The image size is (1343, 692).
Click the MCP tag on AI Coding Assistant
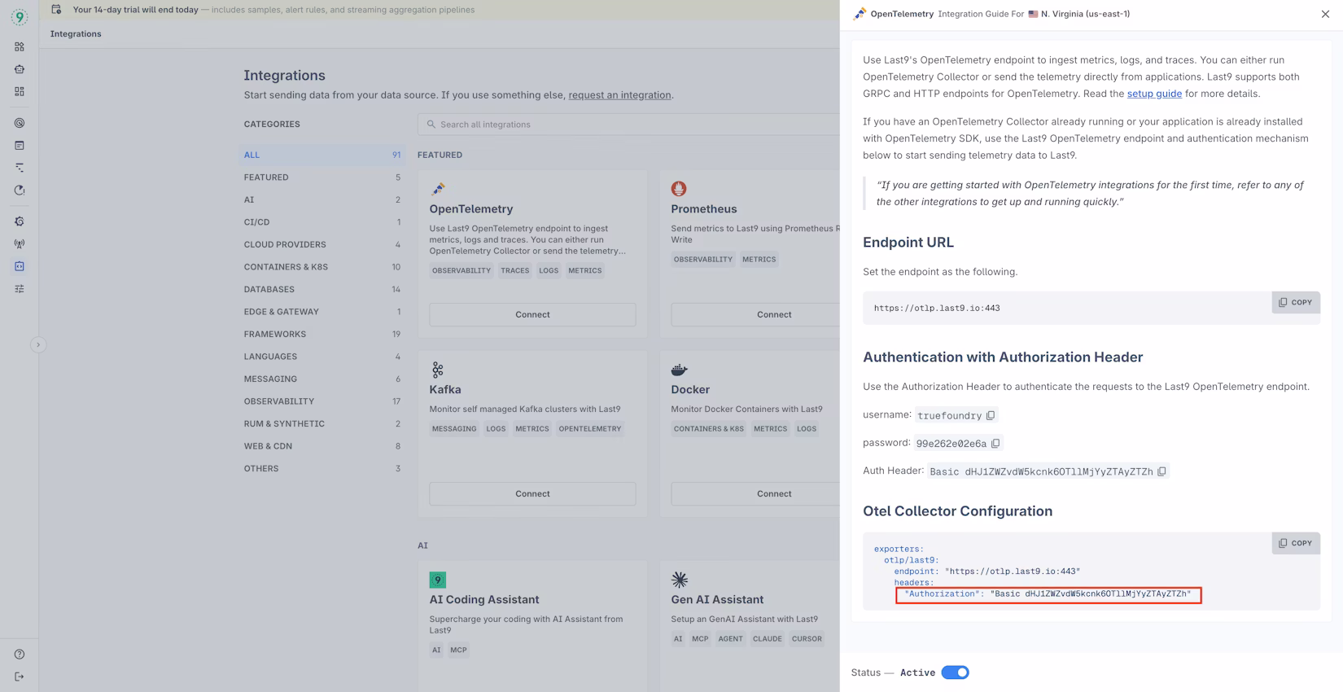(x=458, y=650)
